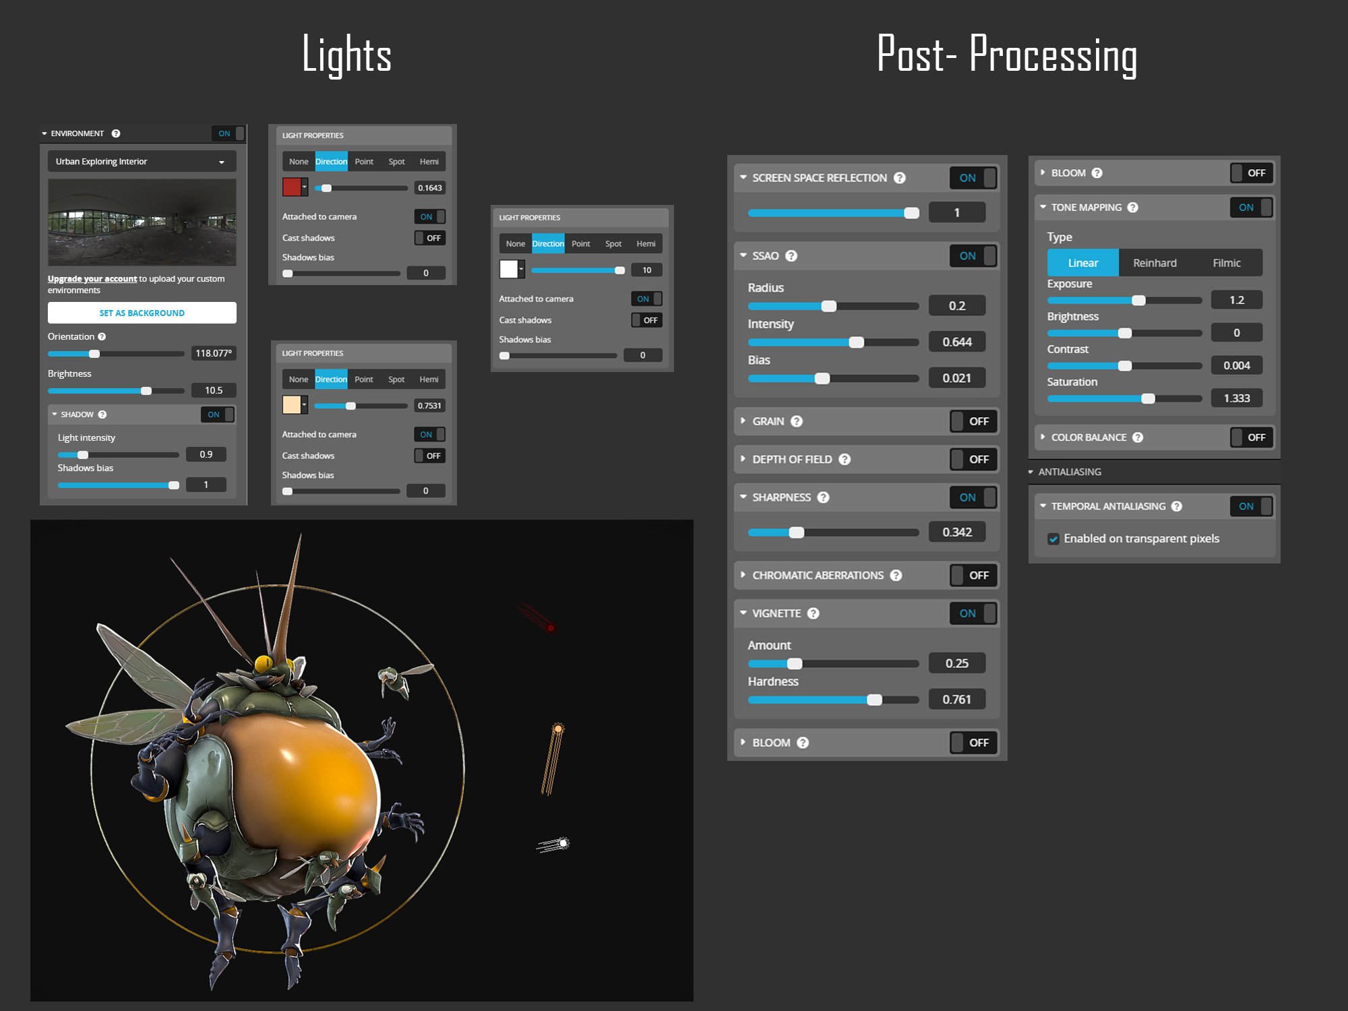1348x1011 pixels.
Task: Turn on the Grain effect toggle
Action: click(973, 421)
